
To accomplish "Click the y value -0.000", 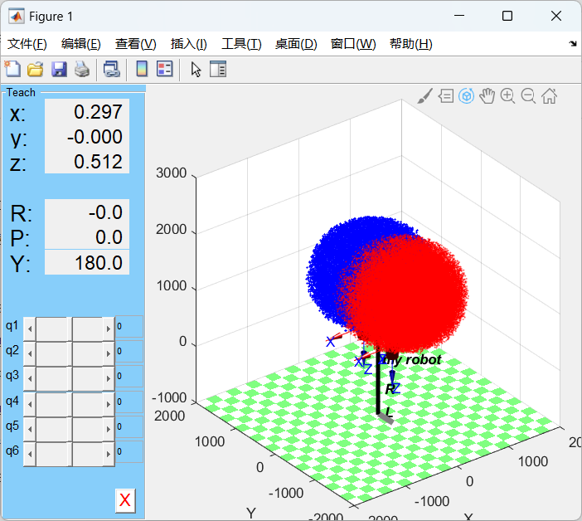I will pyautogui.click(x=87, y=137).
